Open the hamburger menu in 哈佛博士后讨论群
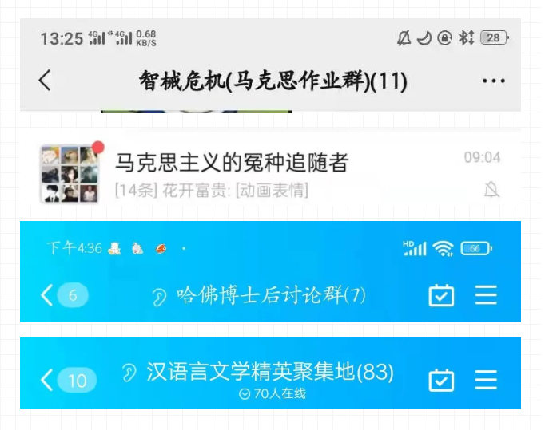This screenshot has height=430, width=553. (x=486, y=295)
